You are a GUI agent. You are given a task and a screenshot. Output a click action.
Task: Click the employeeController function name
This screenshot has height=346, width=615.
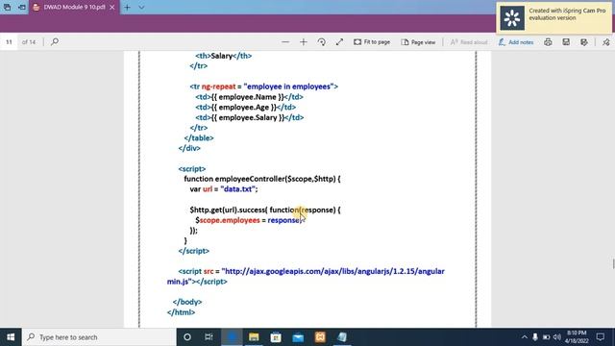pos(249,179)
